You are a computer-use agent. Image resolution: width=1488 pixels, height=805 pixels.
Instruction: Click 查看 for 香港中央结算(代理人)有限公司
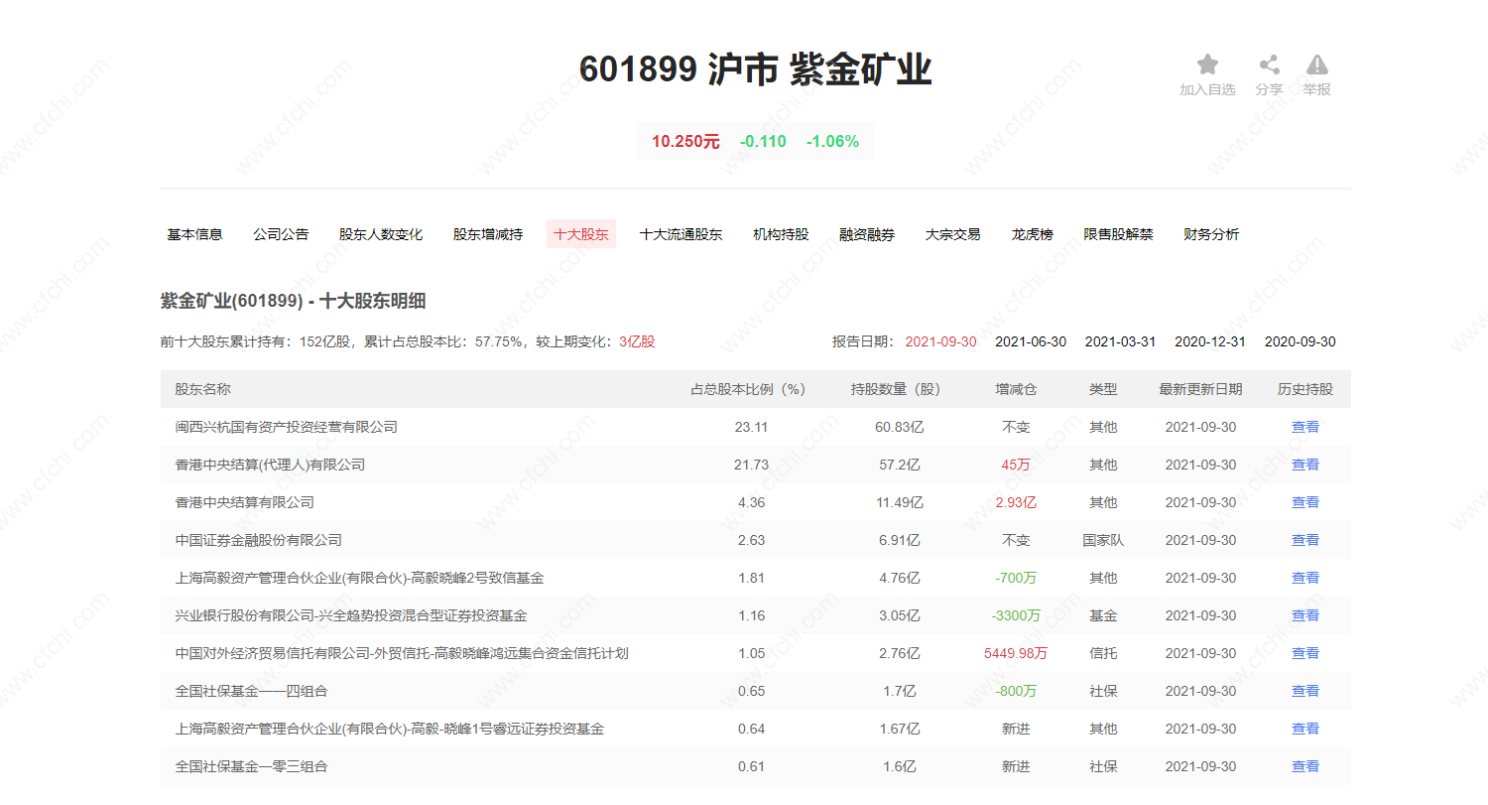[1305, 465]
